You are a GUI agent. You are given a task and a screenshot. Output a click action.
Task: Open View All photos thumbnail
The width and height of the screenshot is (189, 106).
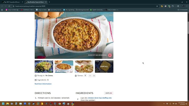pos(104,66)
